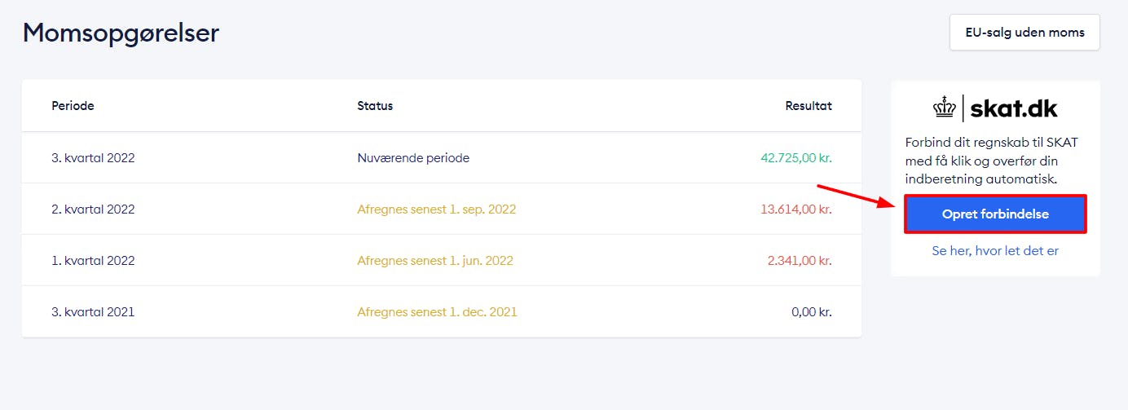
Task: Click the Periode column header
Action: tap(73, 106)
